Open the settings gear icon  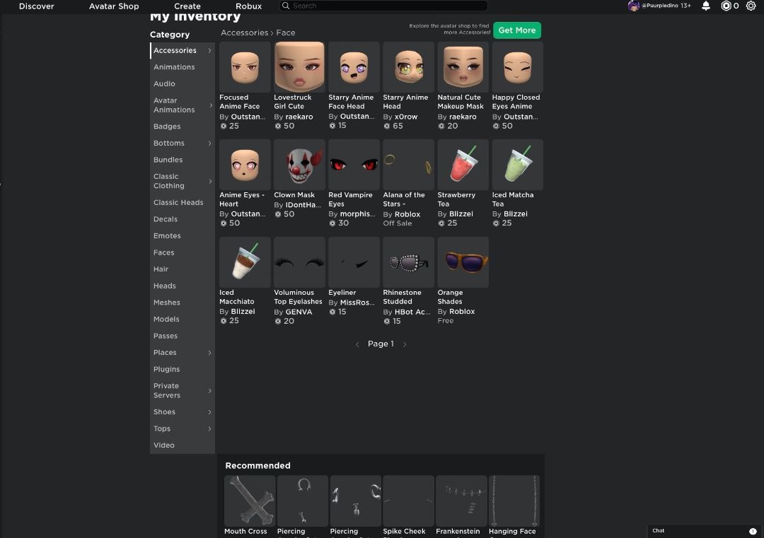point(751,6)
